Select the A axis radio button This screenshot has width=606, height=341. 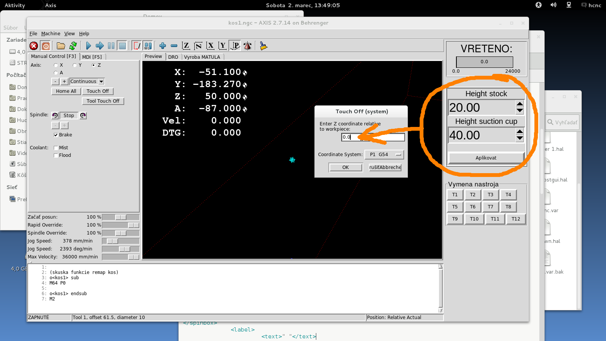tap(56, 73)
